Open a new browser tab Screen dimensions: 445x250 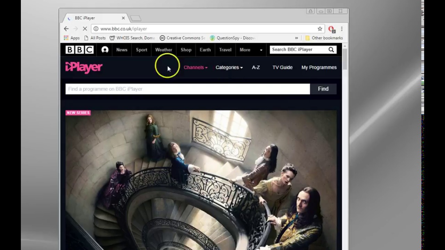coord(136,18)
